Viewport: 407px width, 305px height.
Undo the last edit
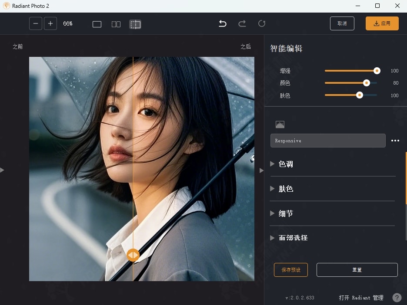click(223, 23)
